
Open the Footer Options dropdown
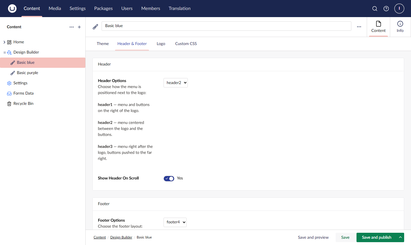point(175,222)
